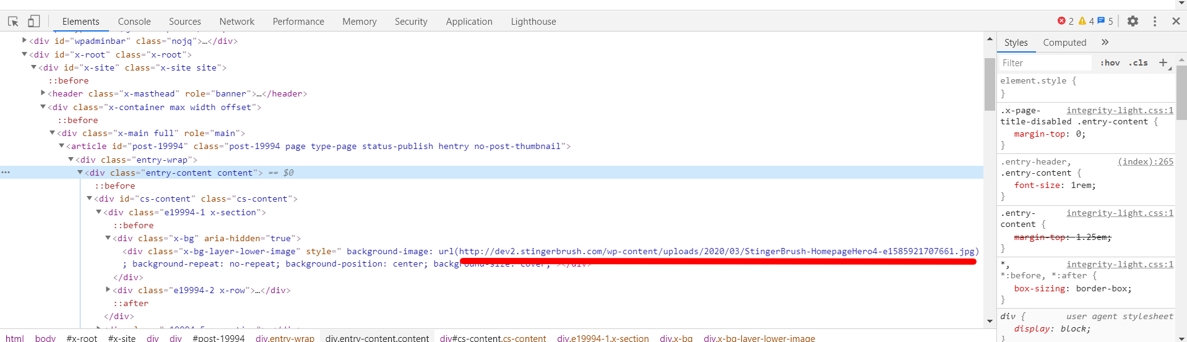Screen dimensions: 1187x342
Task: Select html in the breadcrumb bar
Action: (x=15, y=338)
